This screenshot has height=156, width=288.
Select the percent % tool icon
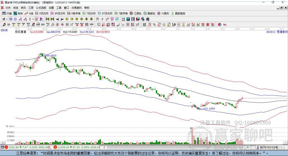tap(154, 25)
